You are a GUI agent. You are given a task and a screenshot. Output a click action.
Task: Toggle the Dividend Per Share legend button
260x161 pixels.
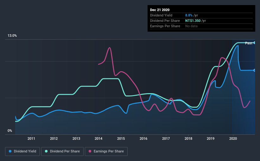pyautogui.click(x=62, y=151)
